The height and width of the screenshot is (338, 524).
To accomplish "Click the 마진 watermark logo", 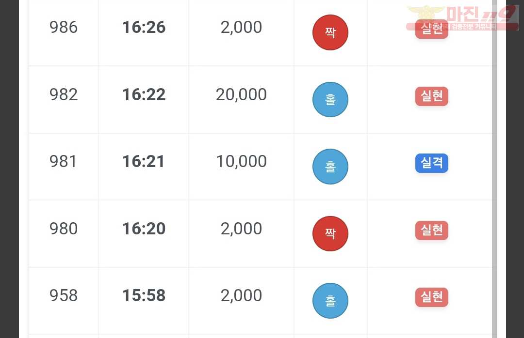I will tap(462, 18).
